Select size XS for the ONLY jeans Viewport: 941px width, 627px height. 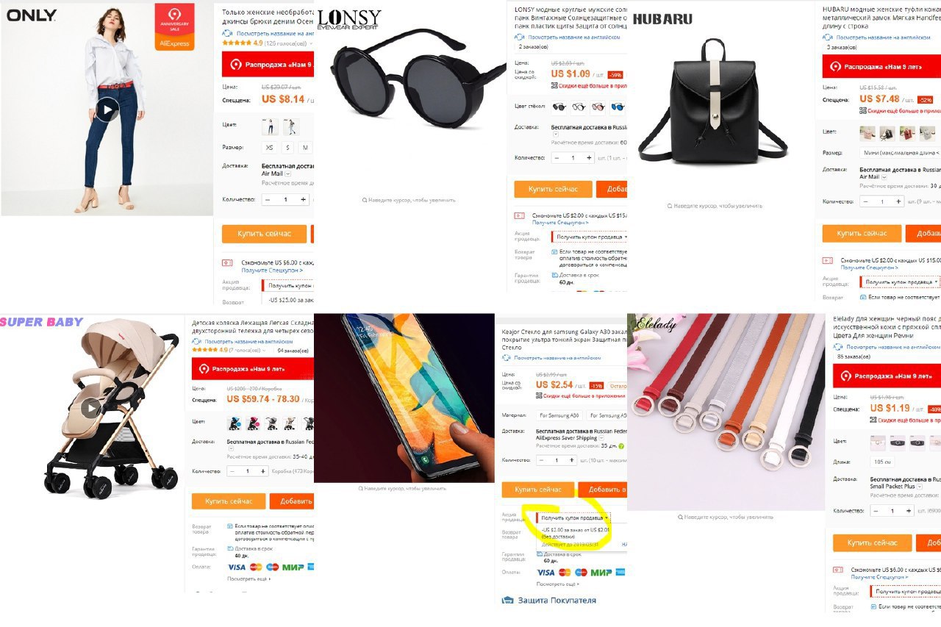pos(270,148)
